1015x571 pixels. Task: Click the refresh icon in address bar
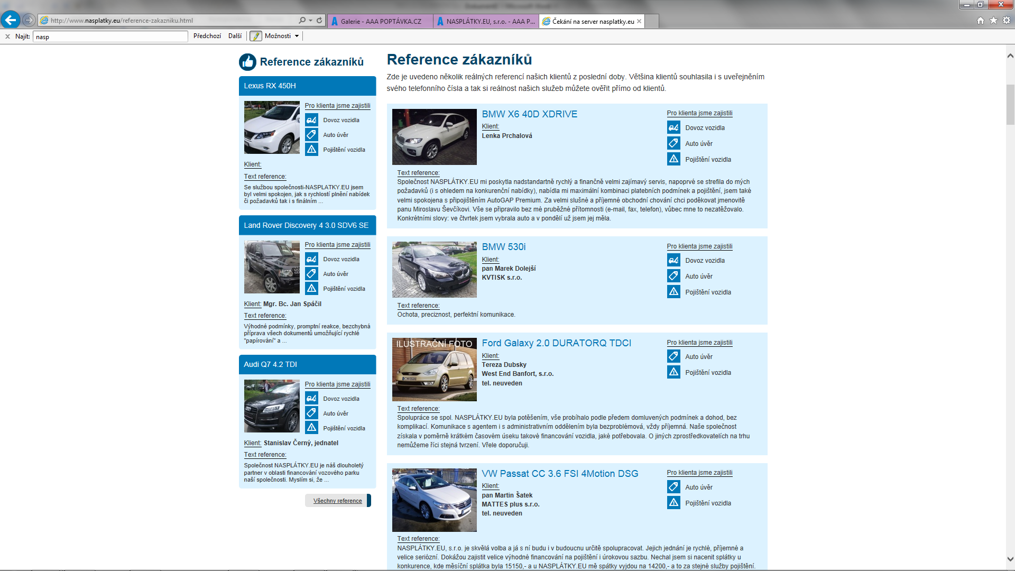(319, 21)
